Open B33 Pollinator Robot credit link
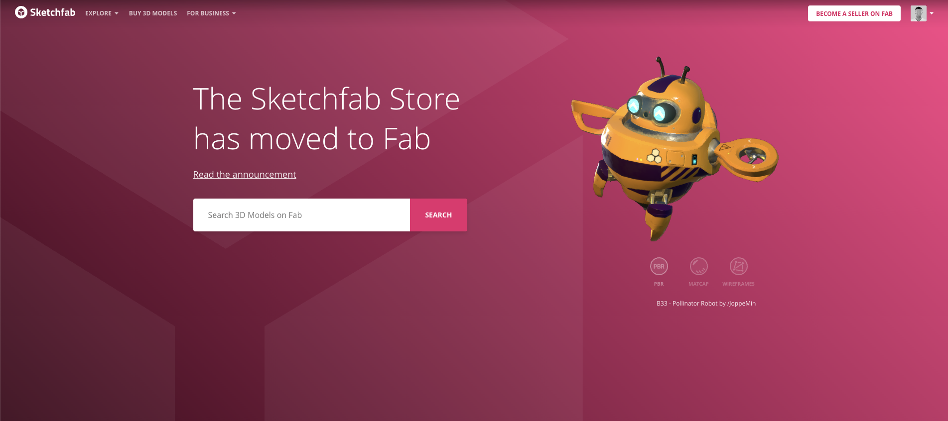 (x=706, y=304)
